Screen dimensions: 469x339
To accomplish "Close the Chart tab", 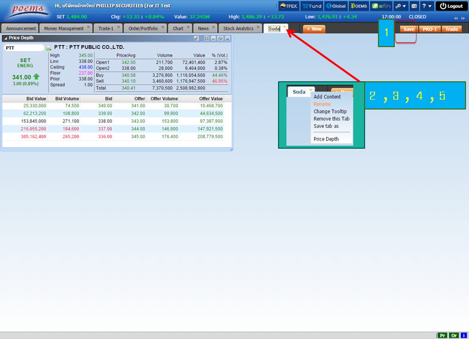I will pyautogui.click(x=188, y=27).
